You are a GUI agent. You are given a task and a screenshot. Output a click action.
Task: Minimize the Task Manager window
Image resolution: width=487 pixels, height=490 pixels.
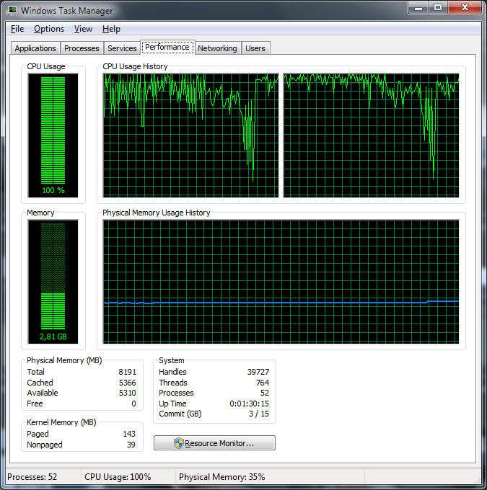(x=418, y=7)
